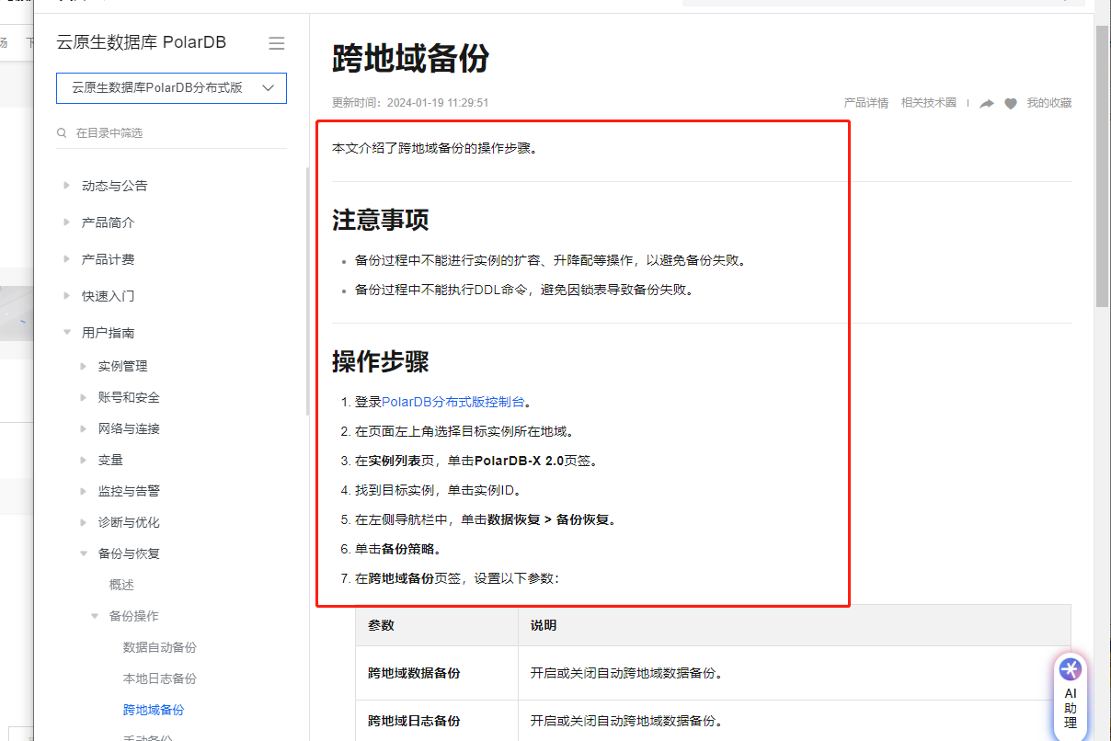Screen dimensions: 1111x741
Task: Expand the 网络与连接 tree node
Action: coord(84,428)
